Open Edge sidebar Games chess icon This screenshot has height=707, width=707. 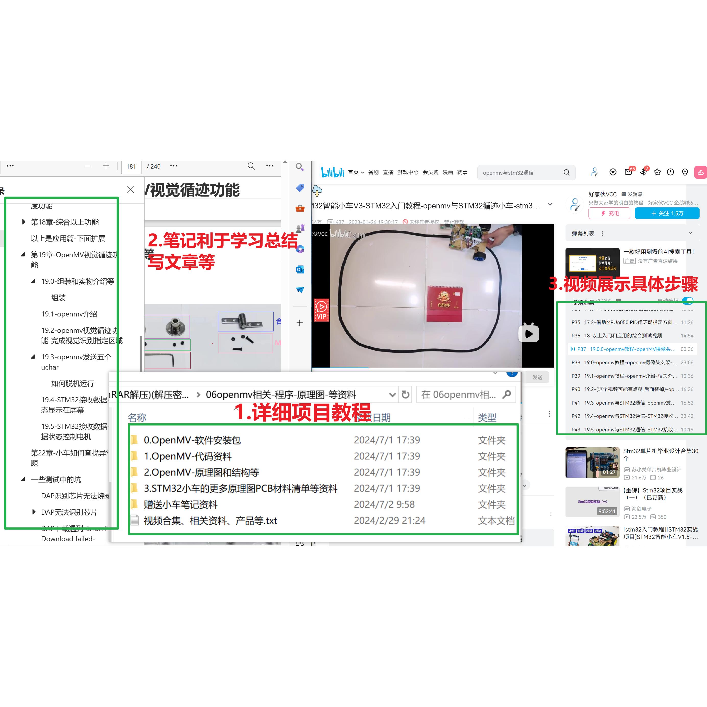click(x=300, y=229)
